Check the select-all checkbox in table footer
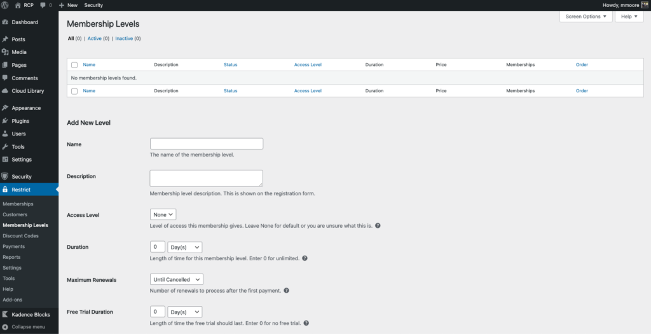 74,91
